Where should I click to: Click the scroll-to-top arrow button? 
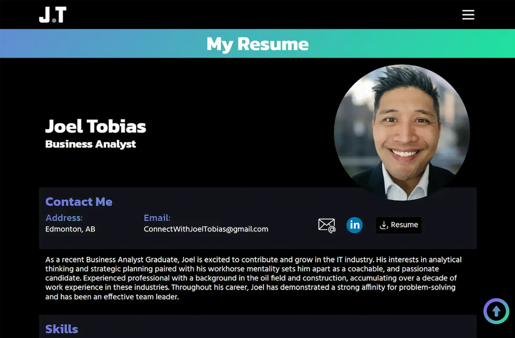(x=496, y=311)
